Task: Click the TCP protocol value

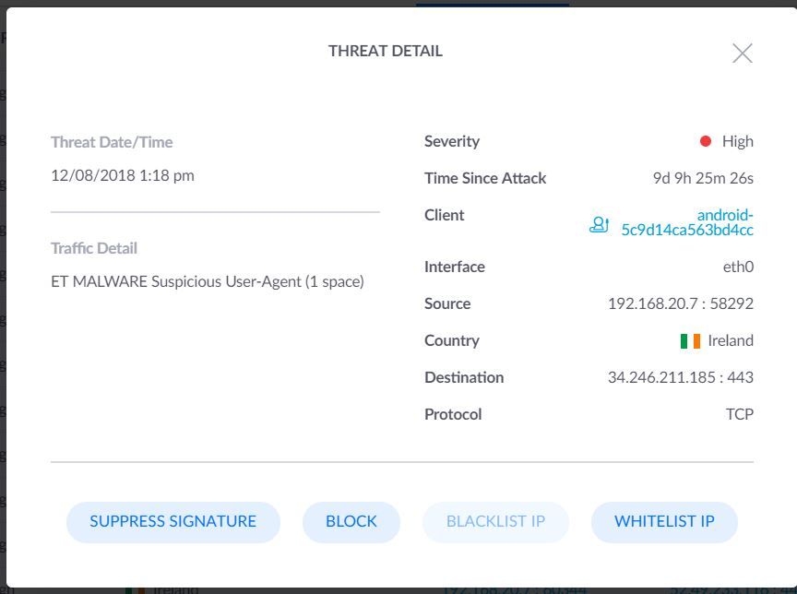Action: tap(739, 414)
